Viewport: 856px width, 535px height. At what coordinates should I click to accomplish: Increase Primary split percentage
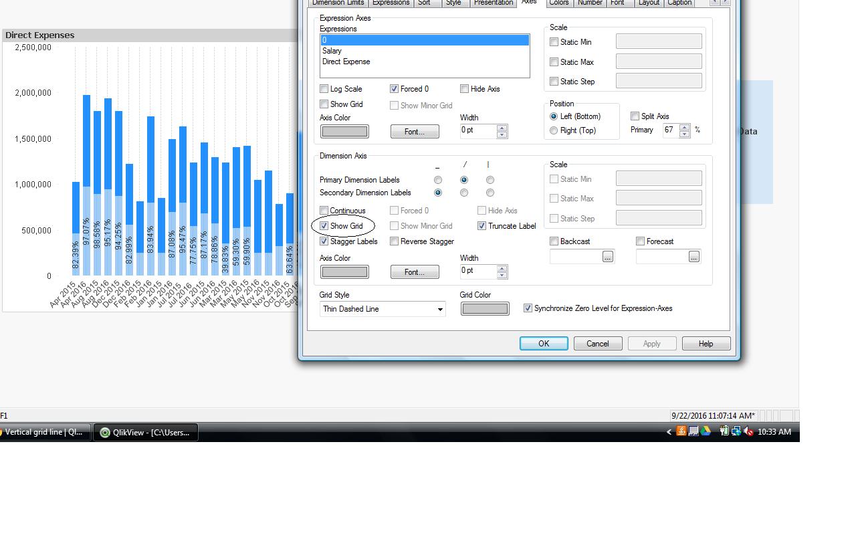pyautogui.click(x=684, y=127)
